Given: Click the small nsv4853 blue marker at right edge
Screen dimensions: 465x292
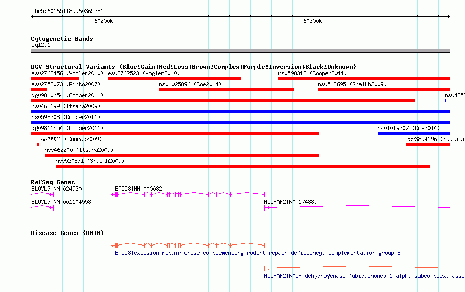Looking at the screenshot, I should point(448,100).
